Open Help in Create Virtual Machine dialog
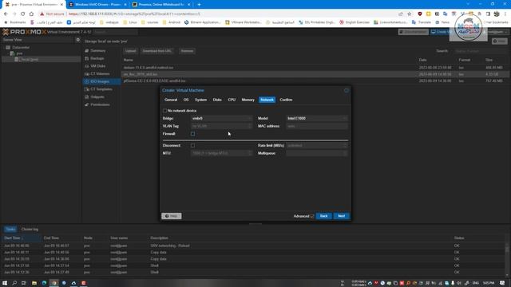This screenshot has width=511, height=287. click(172, 216)
